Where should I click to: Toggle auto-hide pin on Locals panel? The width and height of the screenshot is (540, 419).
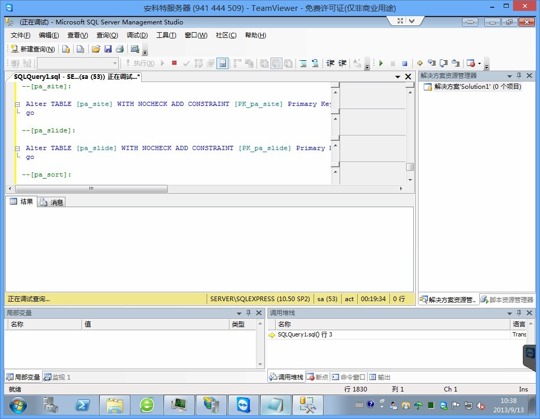[x=249, y=313]
